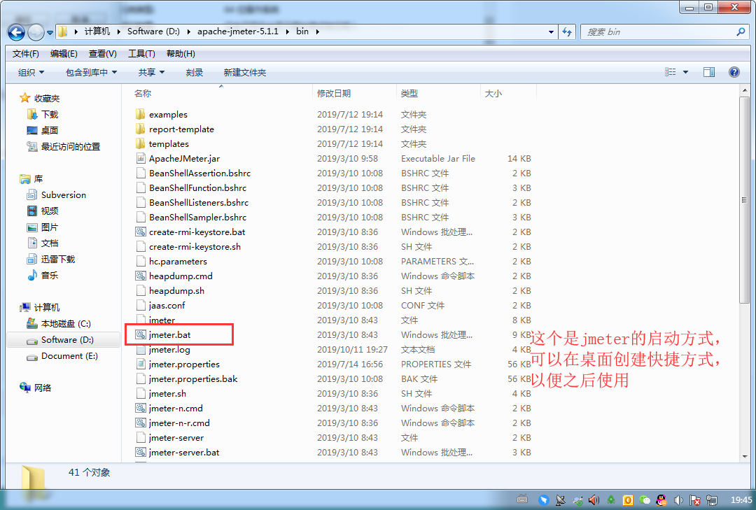Click the jmeter-n-r.cmd file icon
Viewport: 756px width, 510px height.
click(x=140, y=423)
